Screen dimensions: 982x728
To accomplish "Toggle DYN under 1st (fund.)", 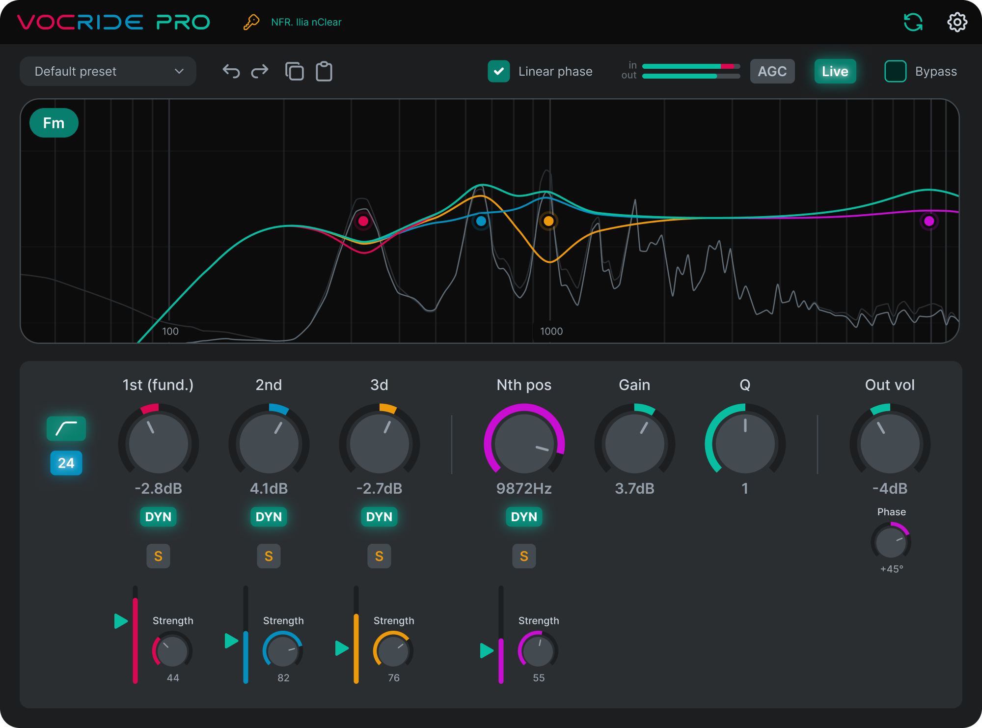I will click(158, 517).
